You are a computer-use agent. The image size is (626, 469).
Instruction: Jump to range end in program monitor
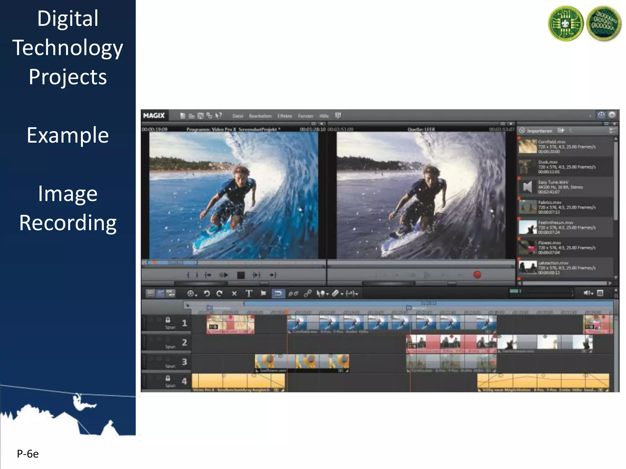[273, 275]
